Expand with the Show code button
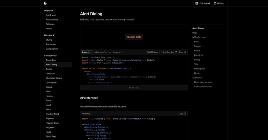The image size is (268, 140). (x=134, y=88)
